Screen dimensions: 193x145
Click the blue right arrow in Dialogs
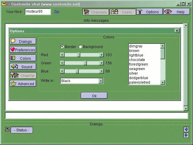[186, 135]
